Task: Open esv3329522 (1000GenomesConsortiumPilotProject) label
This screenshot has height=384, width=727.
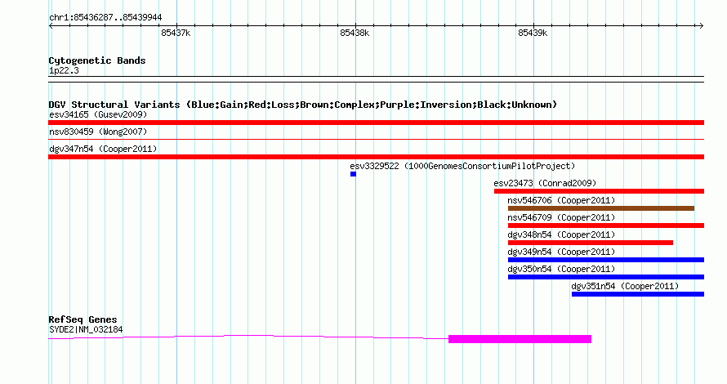Action: pos(462,166)
